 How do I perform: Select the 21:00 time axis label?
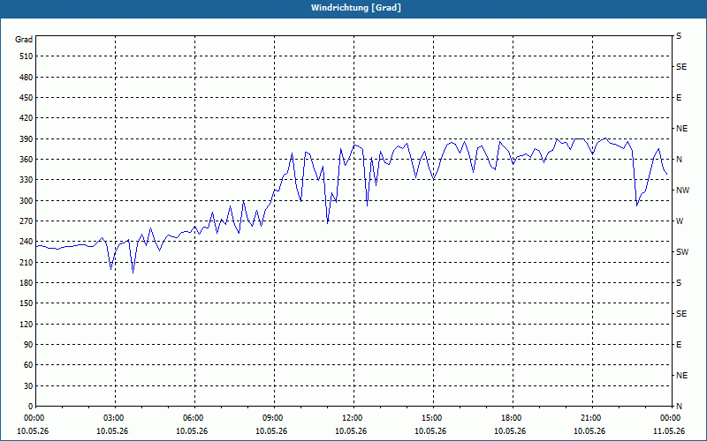[592, 418]
